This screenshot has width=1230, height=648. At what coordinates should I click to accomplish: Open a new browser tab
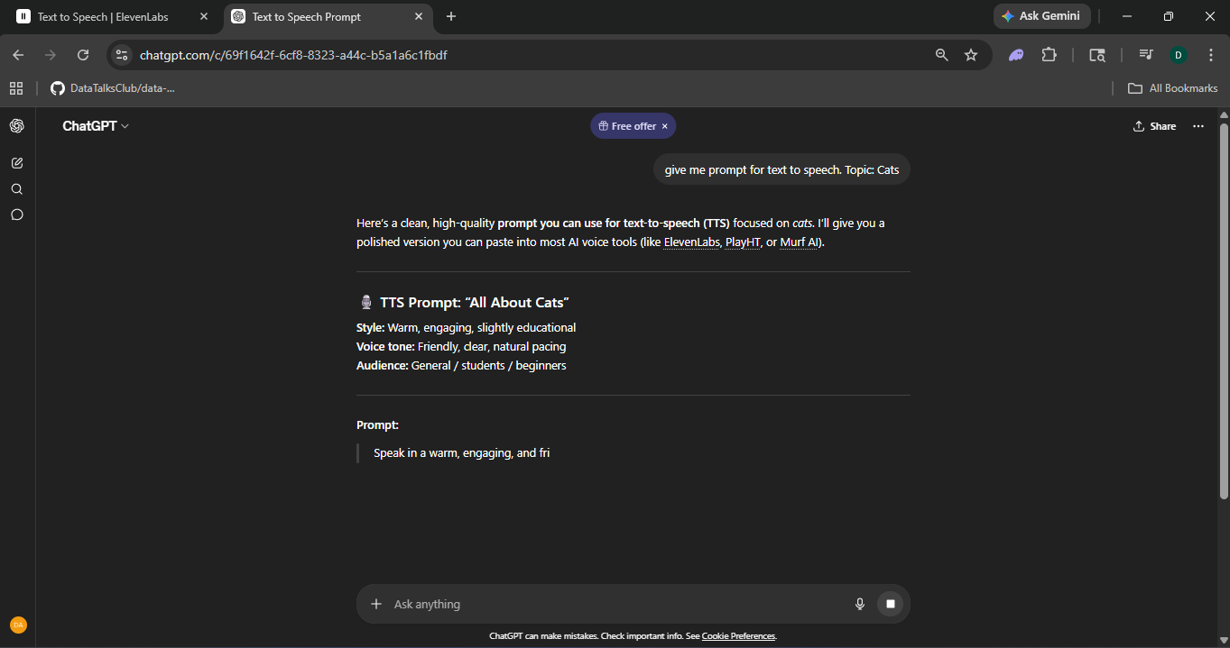click(x=451, y=17)
